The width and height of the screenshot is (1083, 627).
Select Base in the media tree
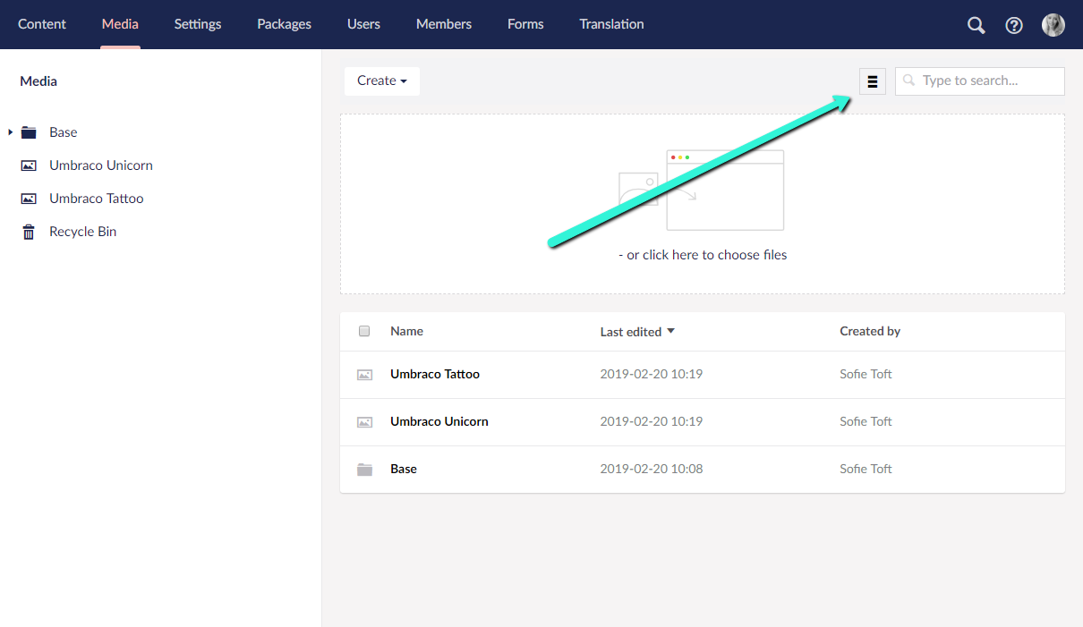coord(64,132)
